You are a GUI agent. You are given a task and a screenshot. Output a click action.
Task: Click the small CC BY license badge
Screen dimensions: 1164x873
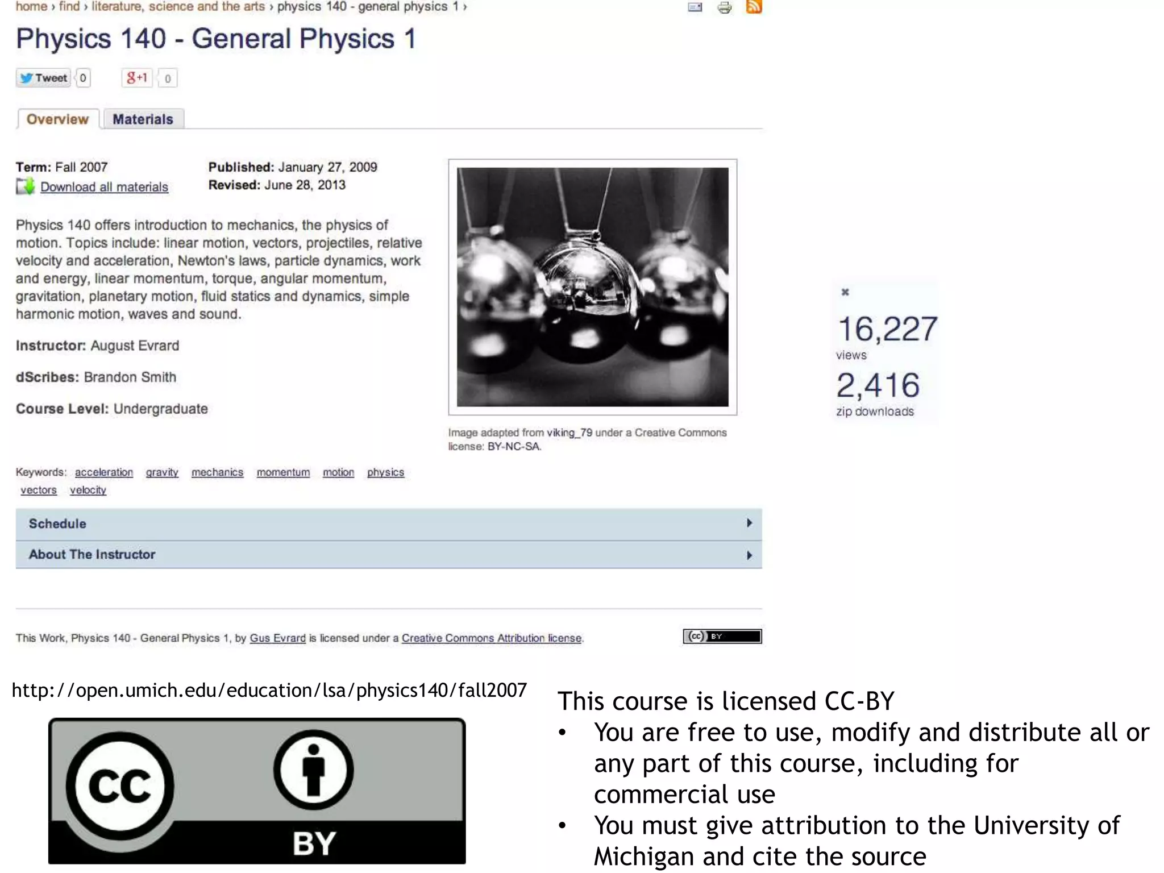(722, 637)
